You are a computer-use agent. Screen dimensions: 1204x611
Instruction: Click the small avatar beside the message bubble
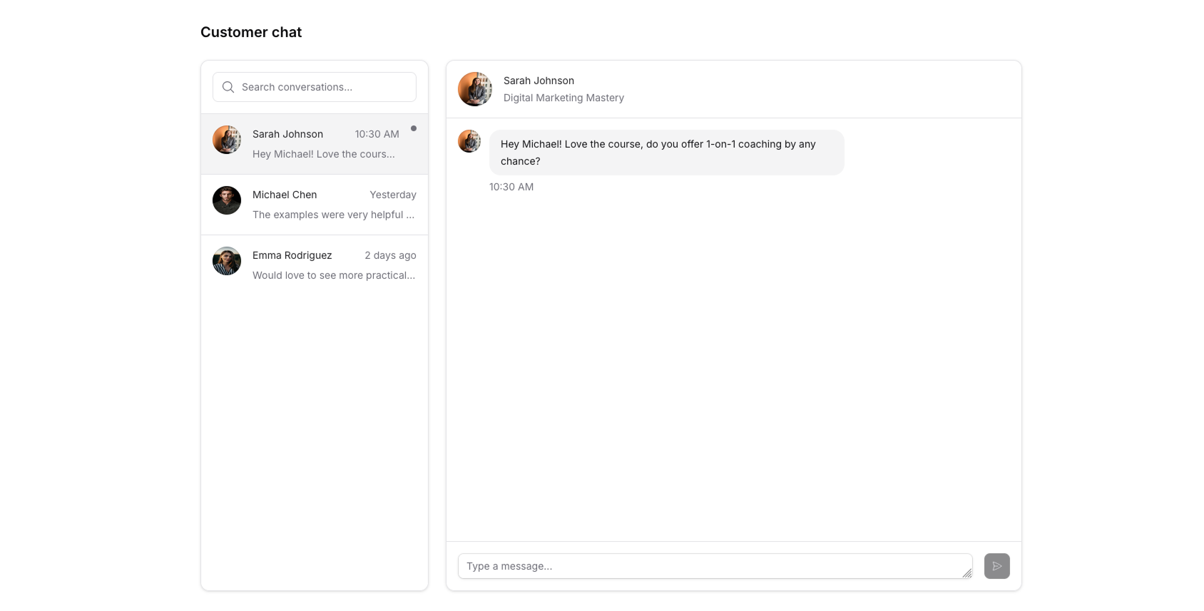[x=469, y=141]
